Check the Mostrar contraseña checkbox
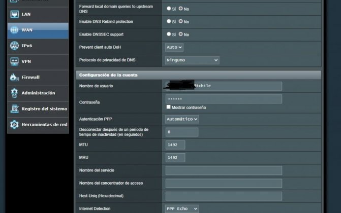Viewport: 341px width, 213px height. pos(169,108)
